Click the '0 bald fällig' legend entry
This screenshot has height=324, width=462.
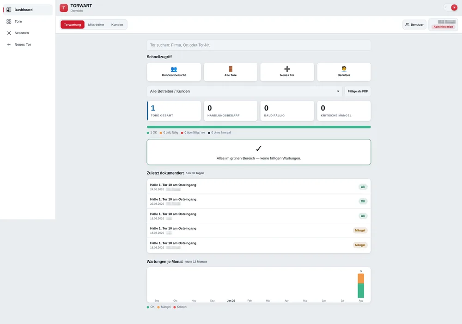[x=169, y=133]
